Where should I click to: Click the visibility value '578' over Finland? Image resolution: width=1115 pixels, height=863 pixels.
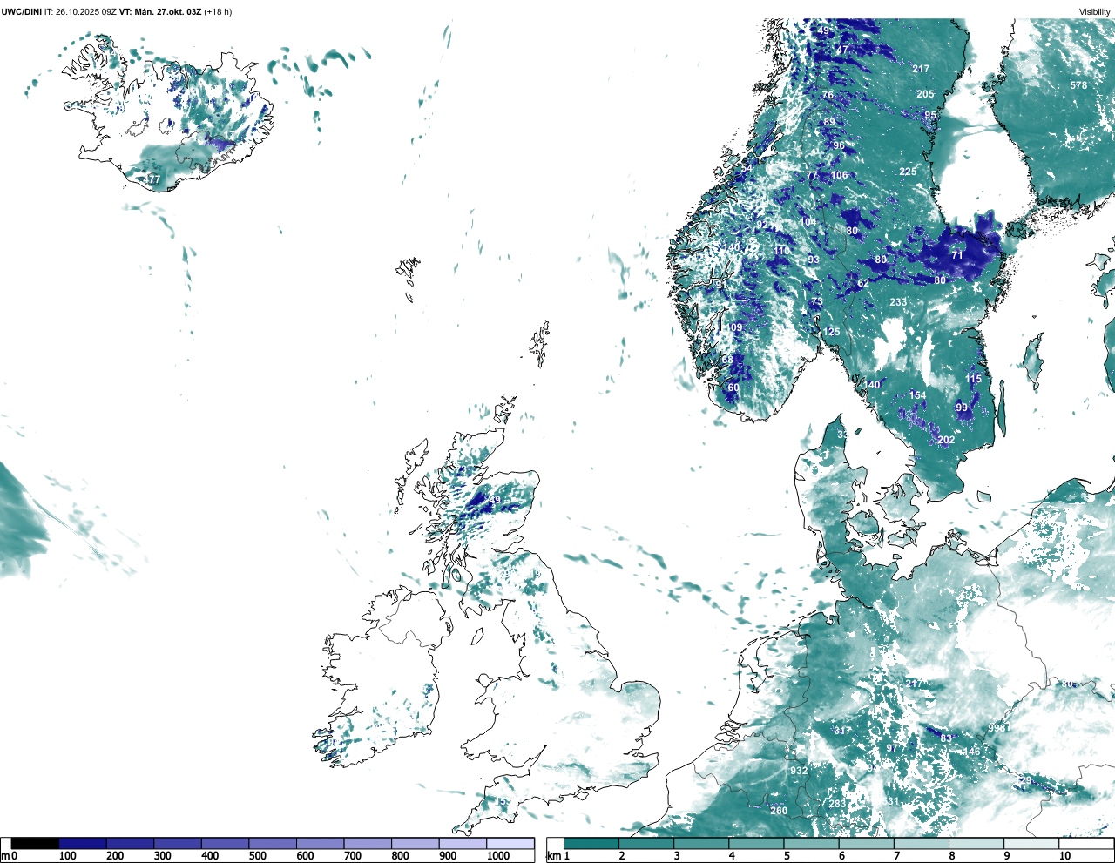coord(1078,85)
